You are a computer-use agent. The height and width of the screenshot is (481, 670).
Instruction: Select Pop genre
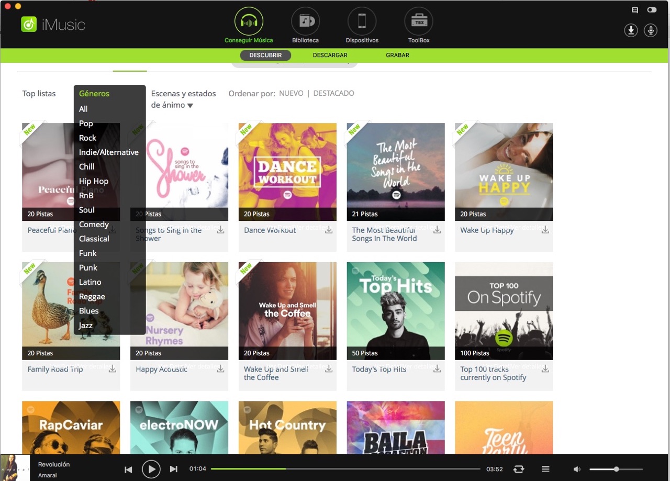[x=86, y=124]
